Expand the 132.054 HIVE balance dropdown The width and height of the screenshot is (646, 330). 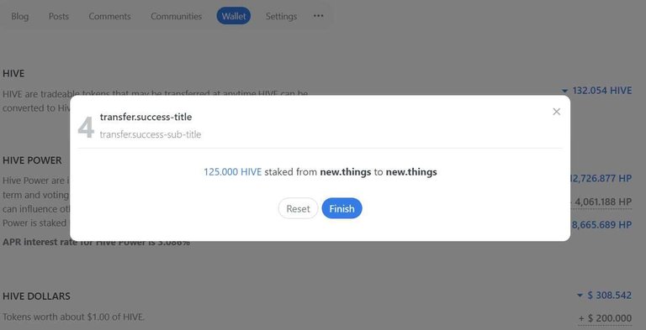pyautogui.click(x=596, y=91)
